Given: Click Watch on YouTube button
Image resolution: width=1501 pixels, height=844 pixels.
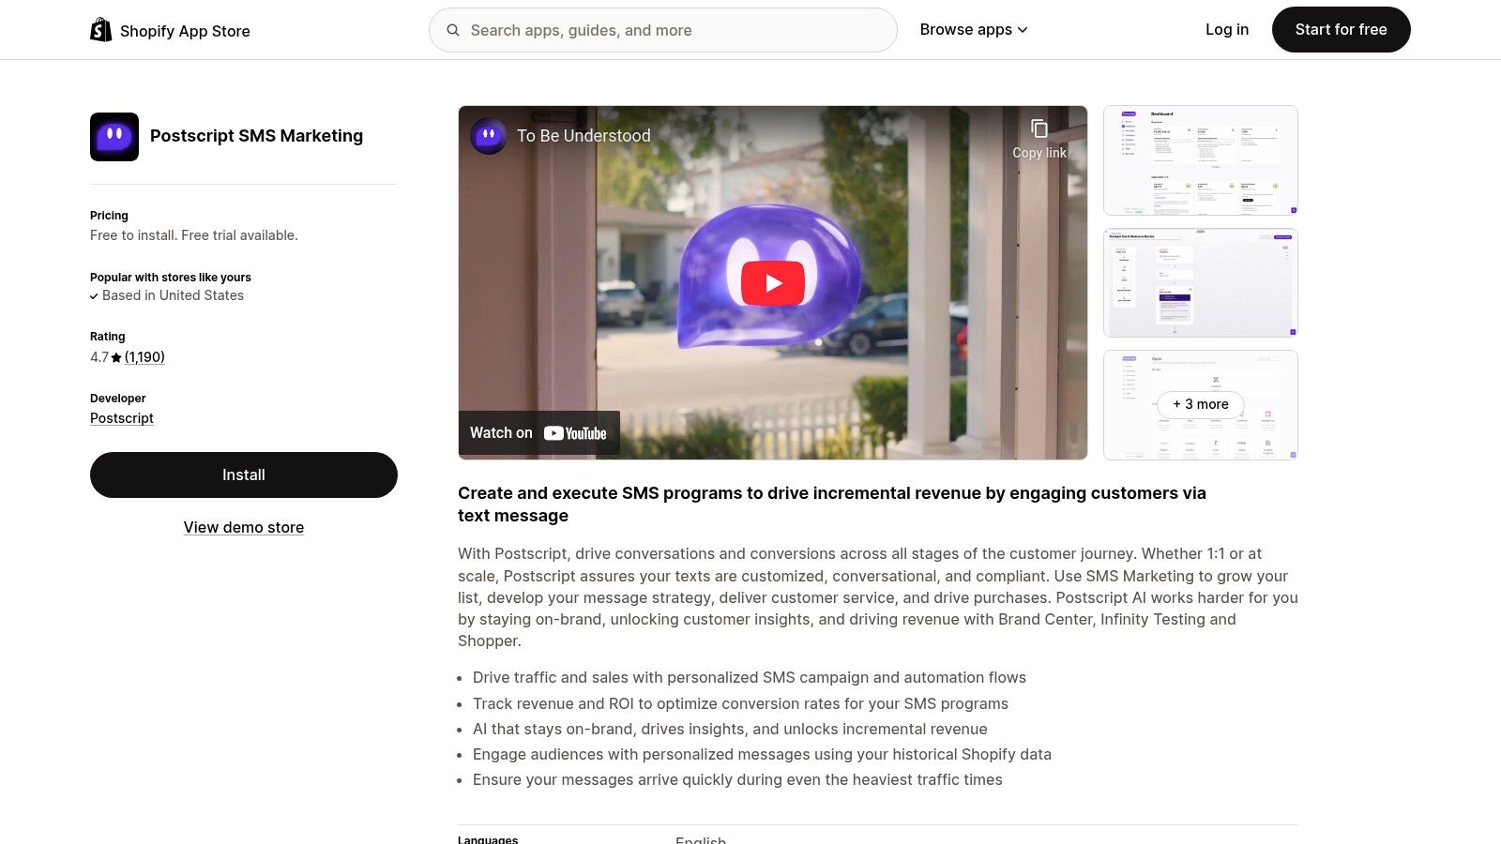Looking at the screenshot, I should 538,433.
